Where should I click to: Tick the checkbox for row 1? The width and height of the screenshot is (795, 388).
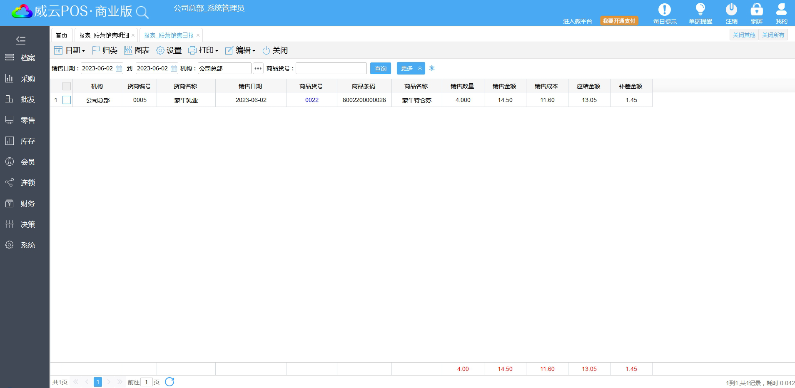coord(67,100)
